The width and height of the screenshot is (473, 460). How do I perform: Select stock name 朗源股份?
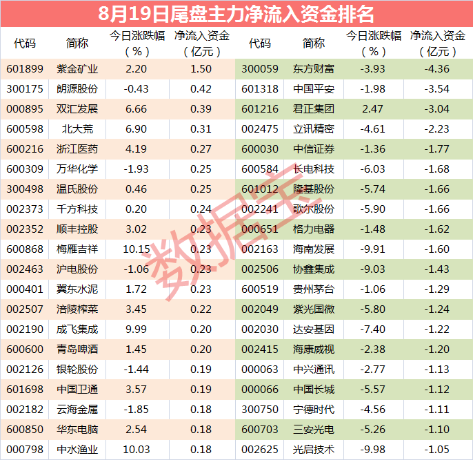77,89
